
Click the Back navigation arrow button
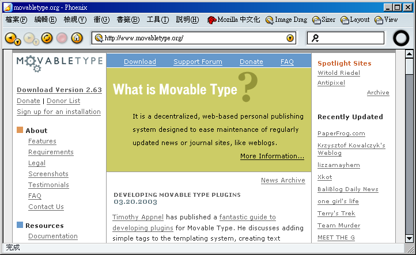[10, 38]
